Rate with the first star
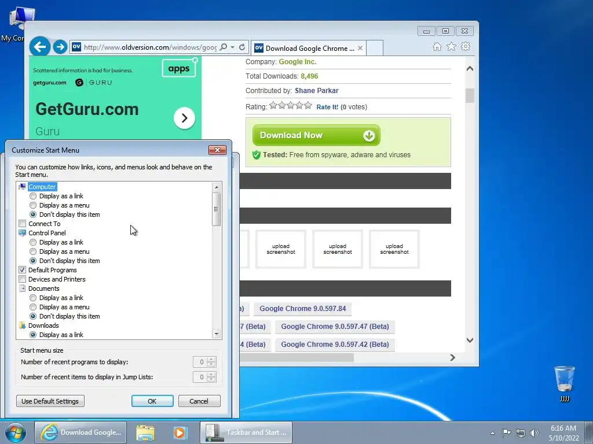The image size is (593, 444). tap(273, 105)
